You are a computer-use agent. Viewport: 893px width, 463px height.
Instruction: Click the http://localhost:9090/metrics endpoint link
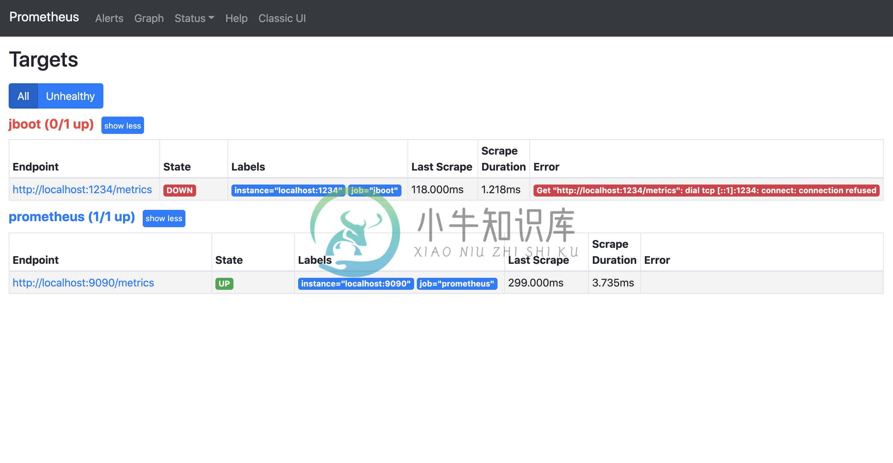[x=83, y=283]
